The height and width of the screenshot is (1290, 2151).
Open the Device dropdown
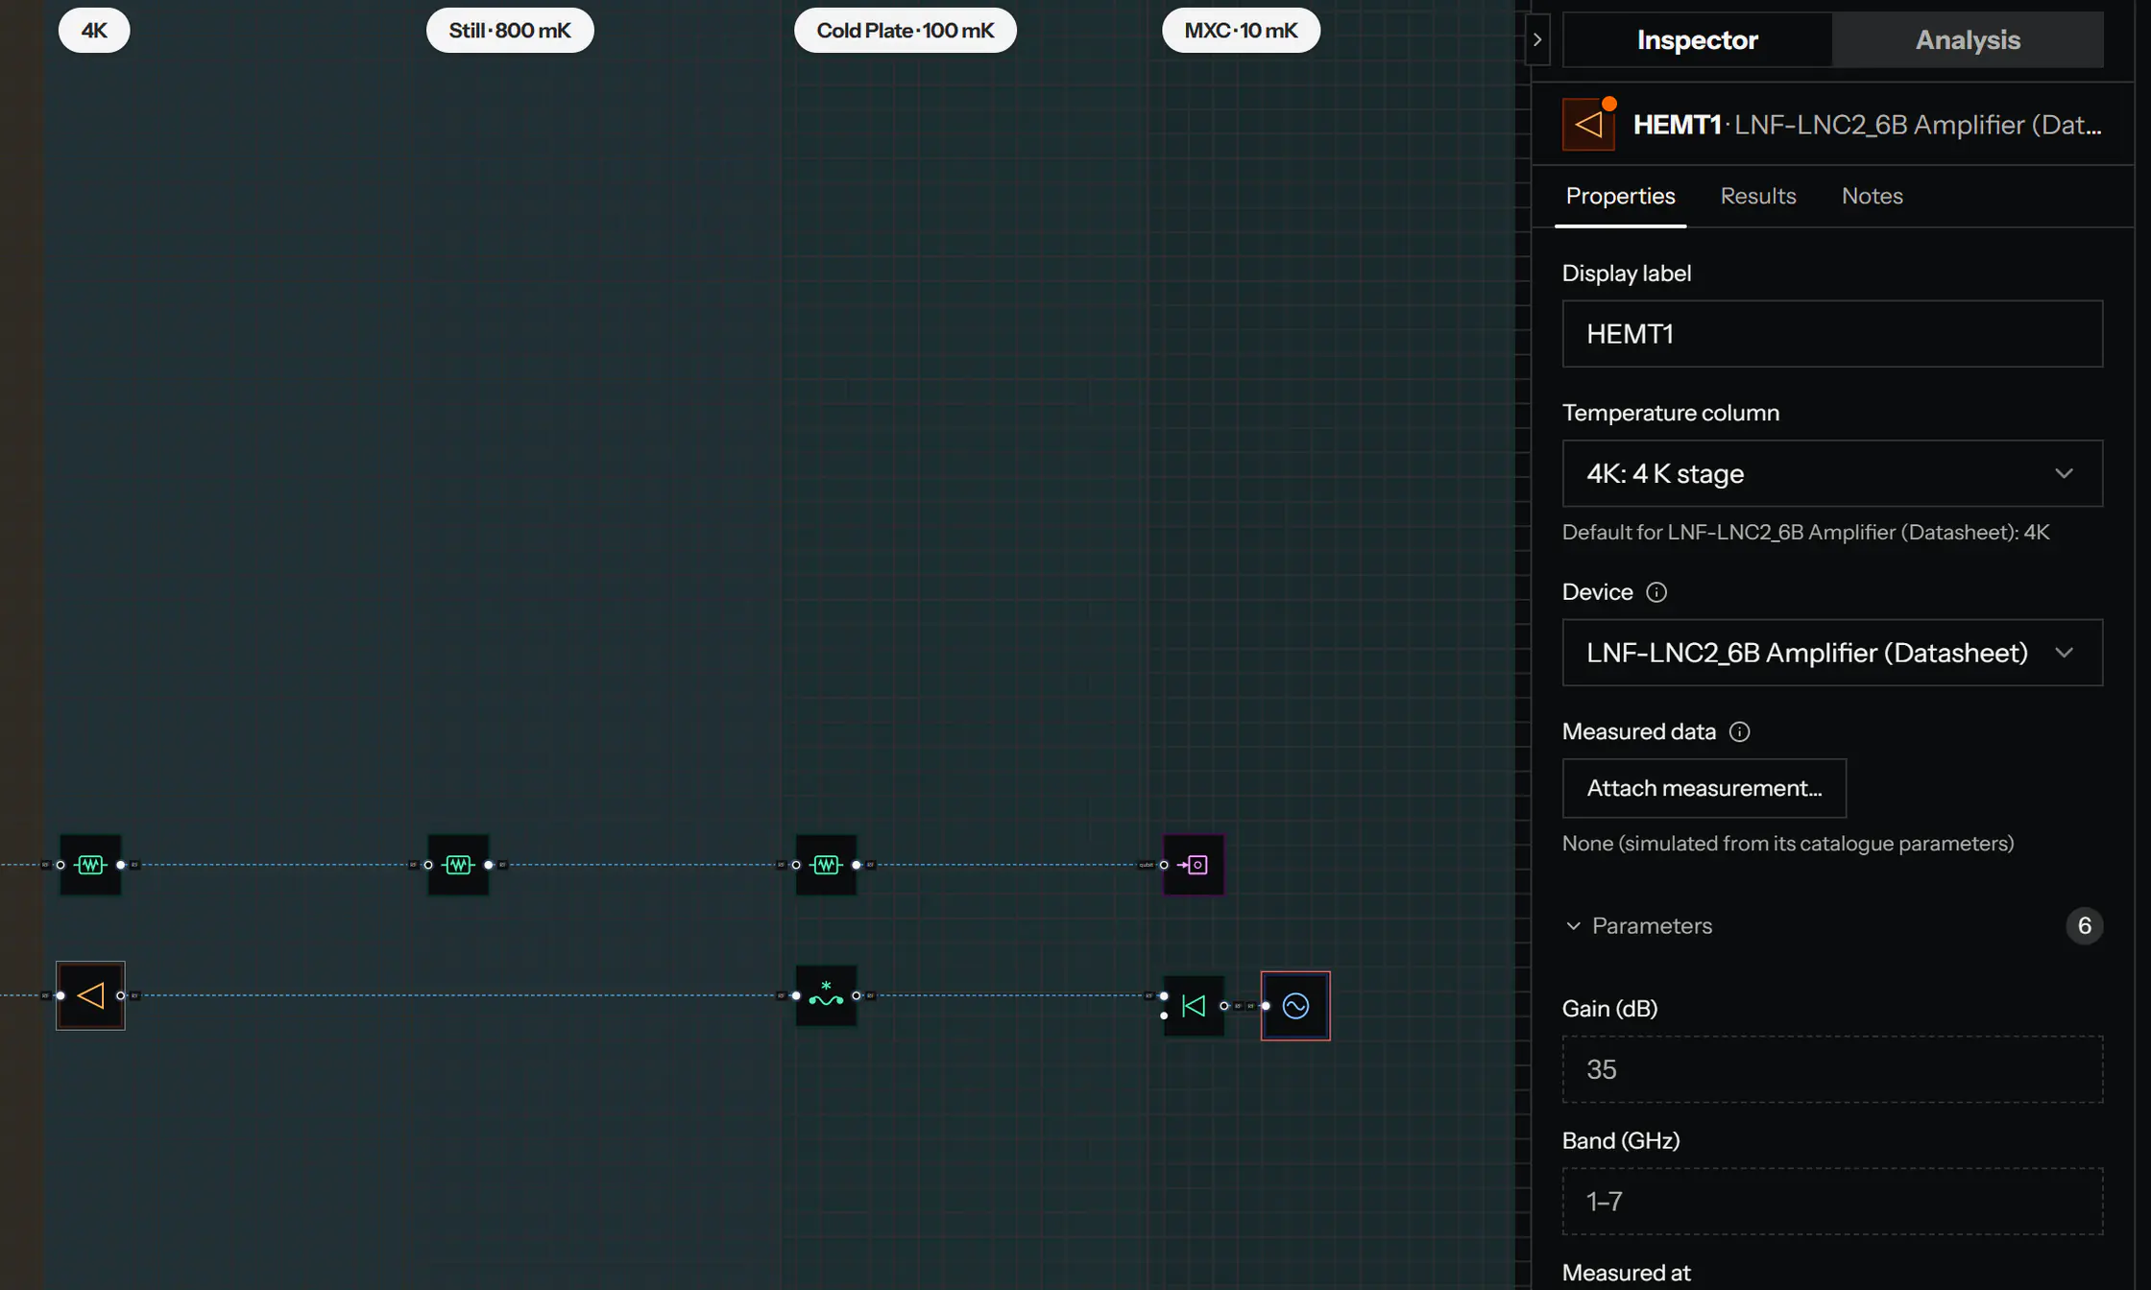[x=1832, y=653]
